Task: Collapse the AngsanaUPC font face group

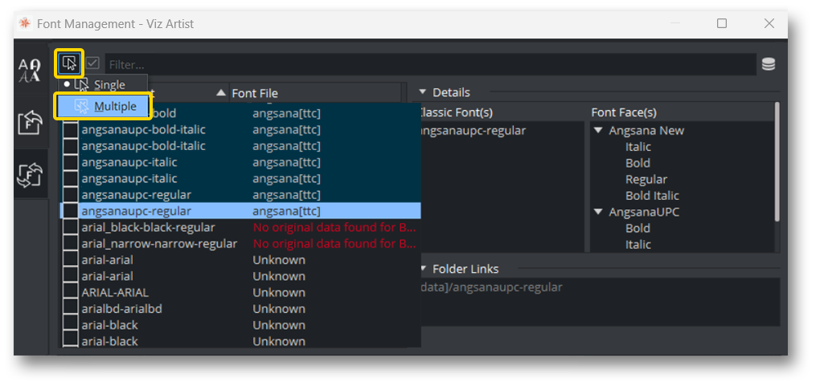Action: click(x=598, y=212)
